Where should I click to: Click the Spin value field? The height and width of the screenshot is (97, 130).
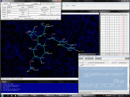[56, 12]
